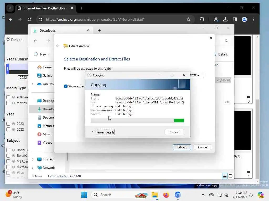
Task: Check the 2023 year filter
Action: pos(8,124)
